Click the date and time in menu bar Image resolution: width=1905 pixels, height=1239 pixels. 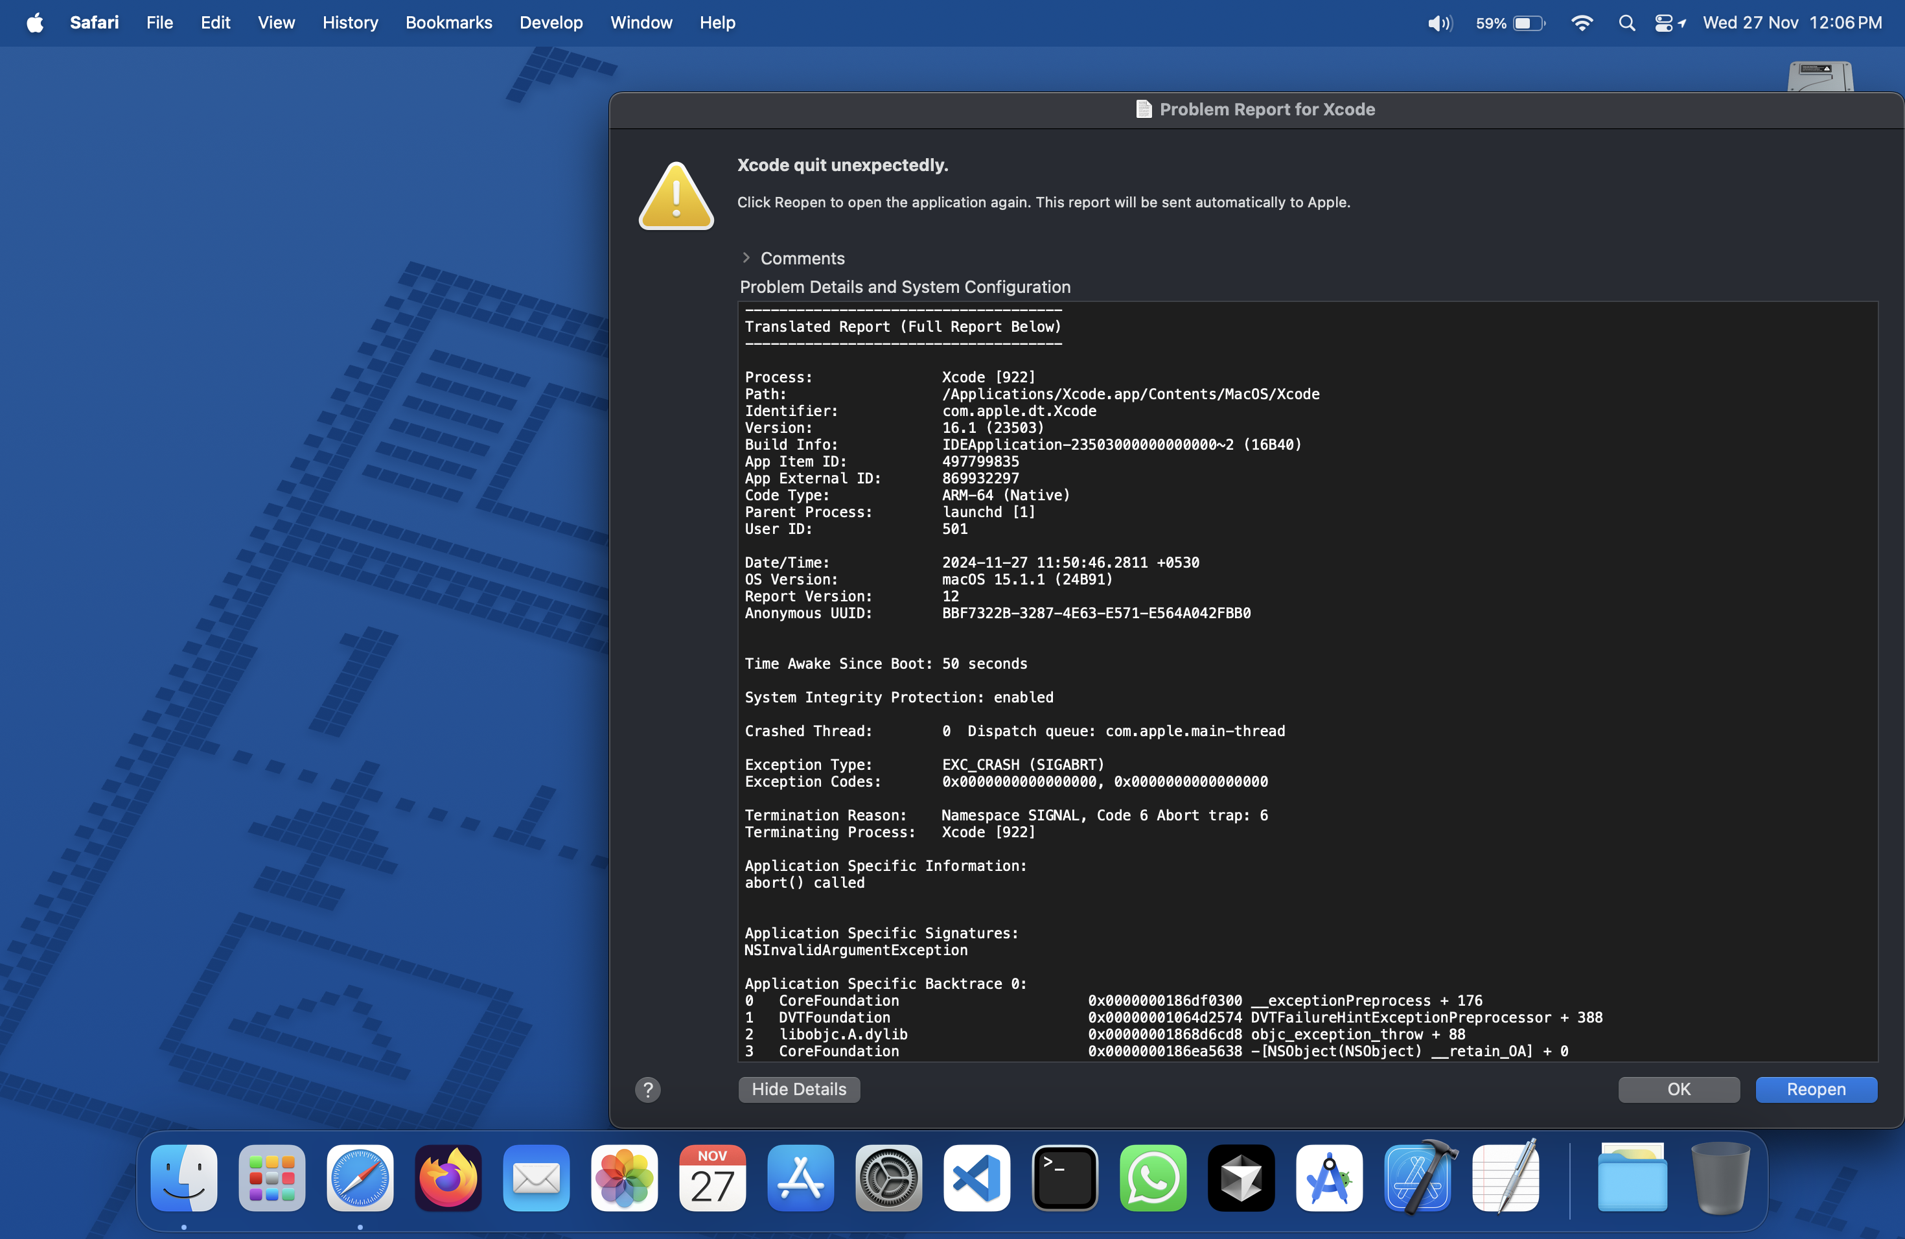coord(1792,23)
